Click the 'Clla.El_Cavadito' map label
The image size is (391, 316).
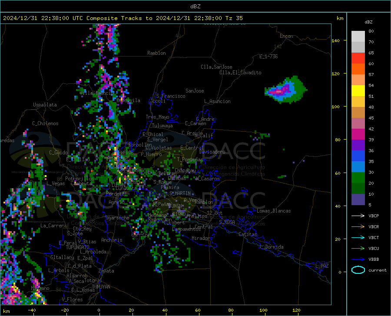pos(240,73)
